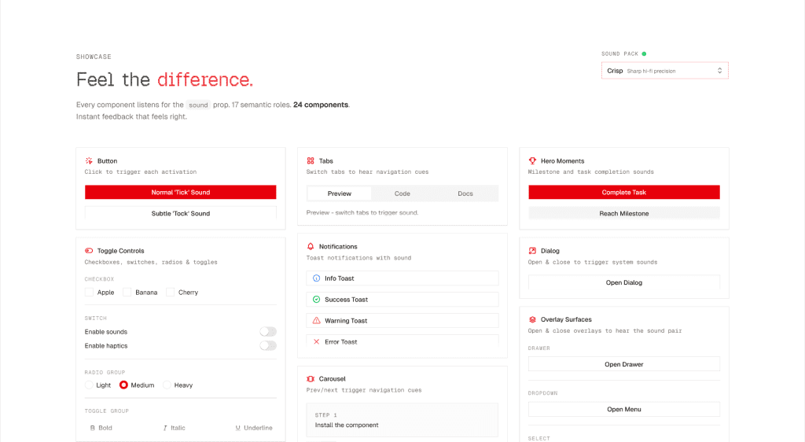
Task: Select the Medium radio option
Action: click(x=123, y=385)
